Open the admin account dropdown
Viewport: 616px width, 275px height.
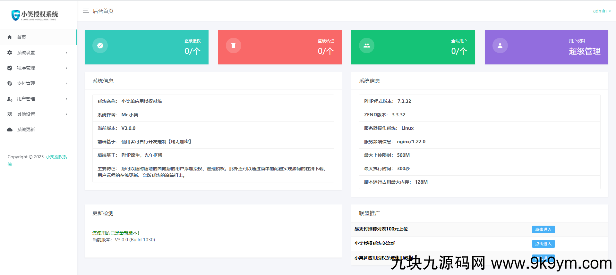pyautogui.click(x=602, y=11)
